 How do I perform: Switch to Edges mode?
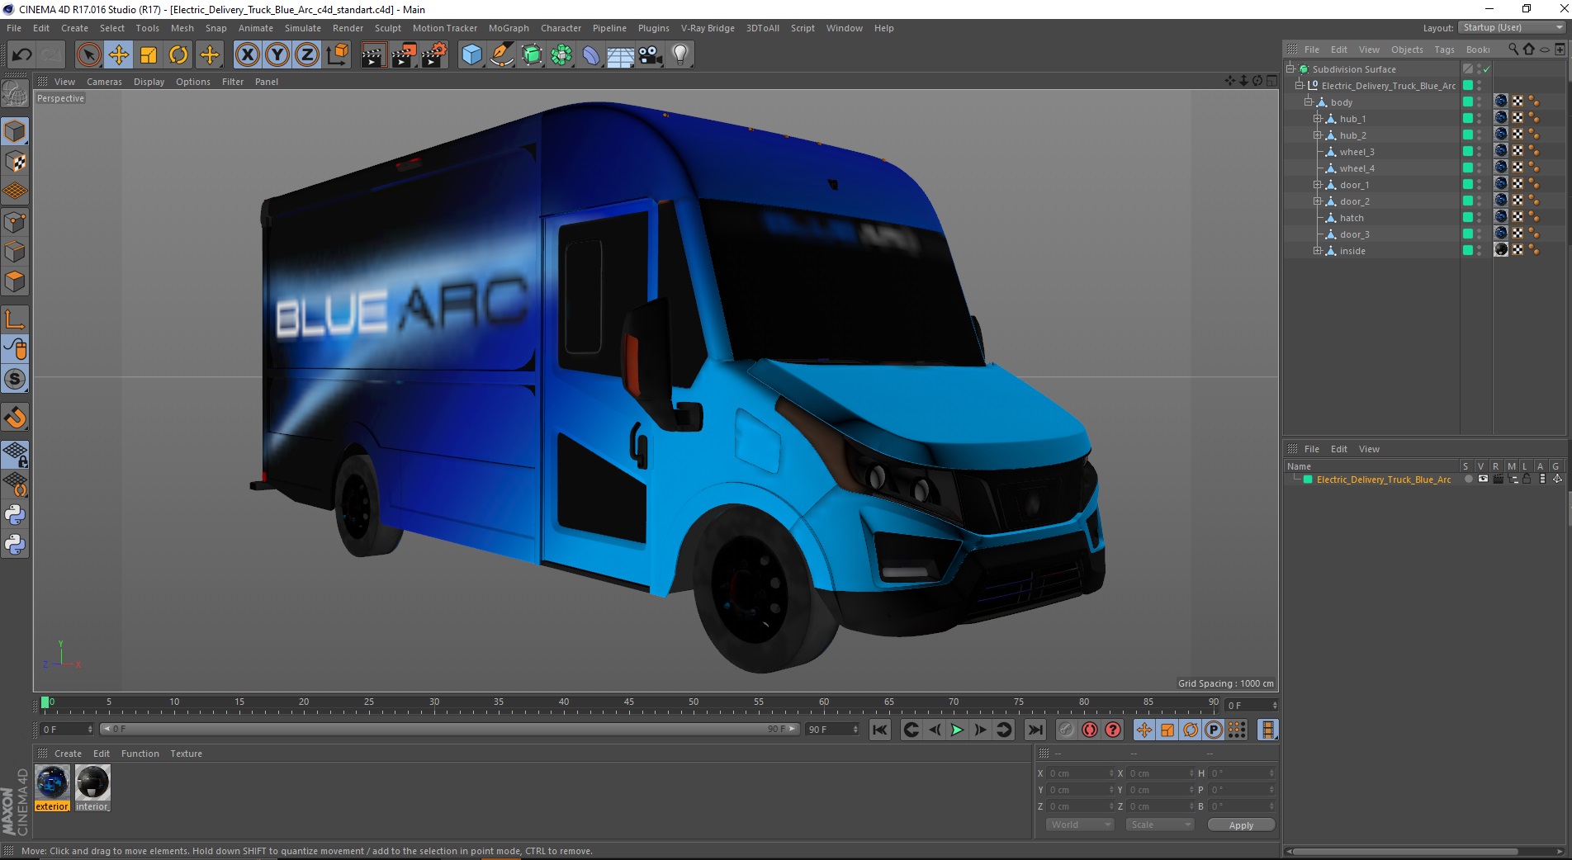[x=15, y=252]
